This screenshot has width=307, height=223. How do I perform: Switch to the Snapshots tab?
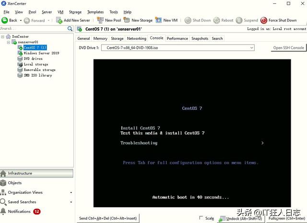coord(200,38)
